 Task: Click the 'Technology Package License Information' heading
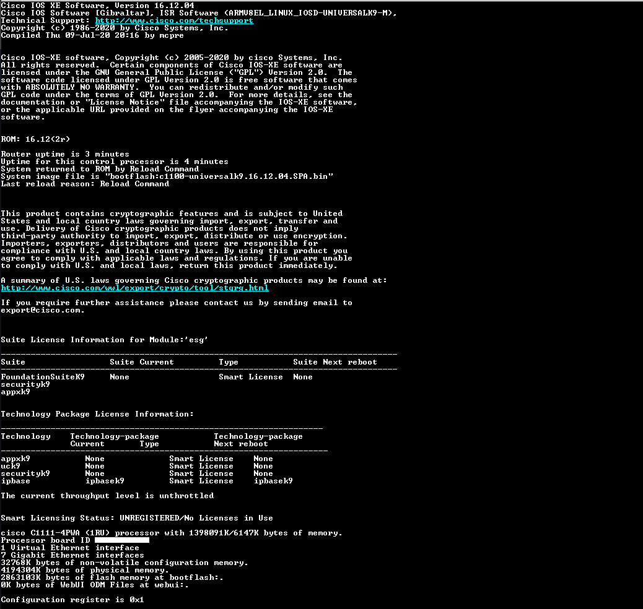97,414
